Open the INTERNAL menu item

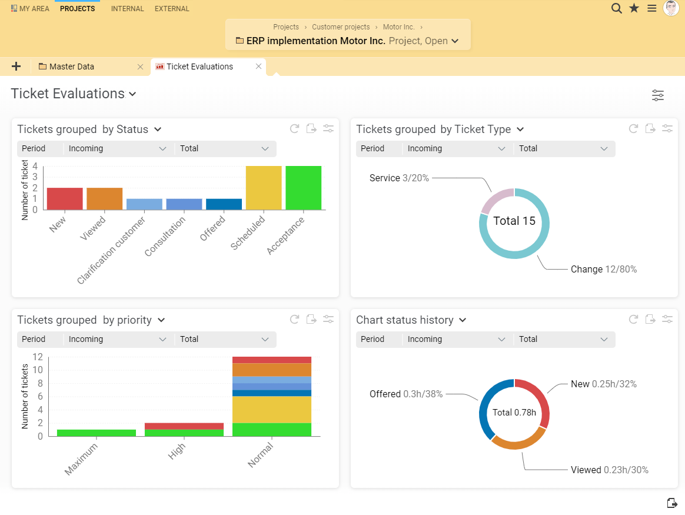[x=127, y=9]
